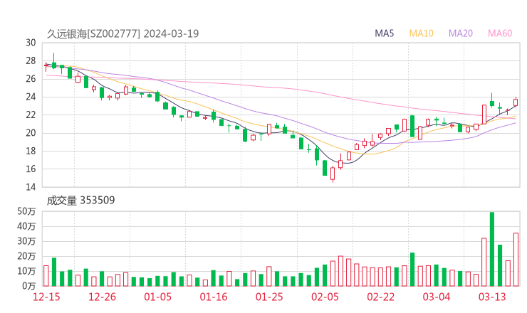Click the 02-22 date axis label
527x313 pixels.
(x=381, y=297)
